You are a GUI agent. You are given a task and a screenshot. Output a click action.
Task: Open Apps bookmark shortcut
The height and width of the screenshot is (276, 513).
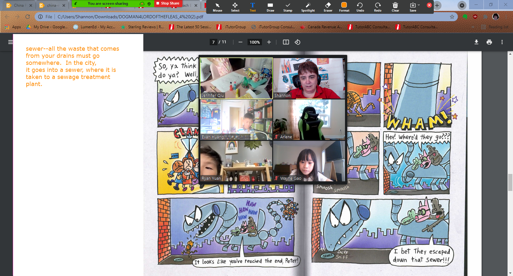[13, 27]
